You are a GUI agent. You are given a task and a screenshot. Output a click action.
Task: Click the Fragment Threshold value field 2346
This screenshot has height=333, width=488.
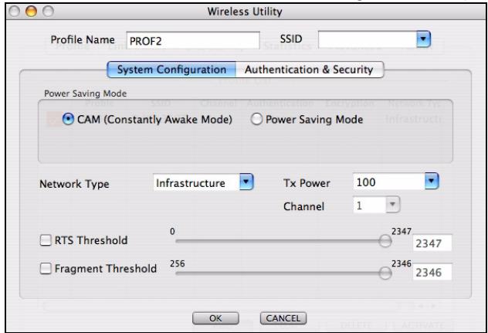pos(432,272)
